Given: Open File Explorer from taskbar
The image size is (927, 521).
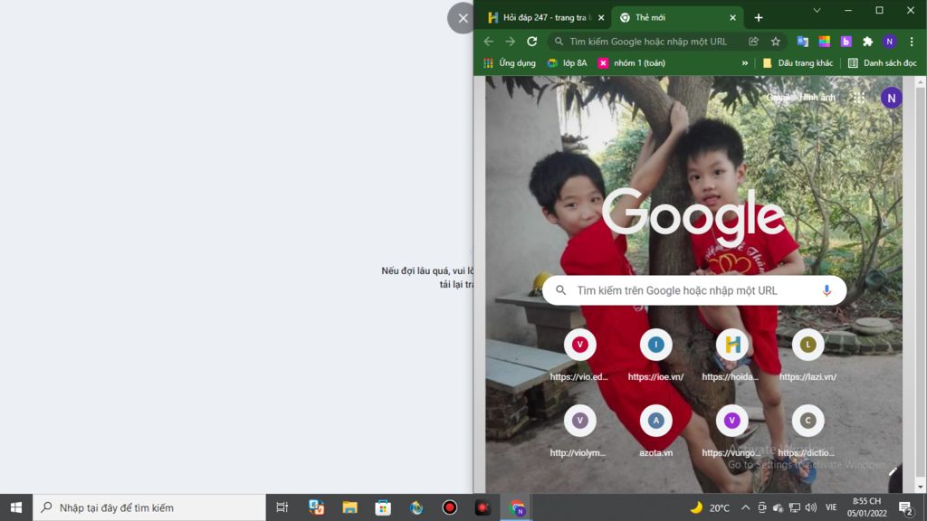Looking at the screenshot, I should pos(349,507).
